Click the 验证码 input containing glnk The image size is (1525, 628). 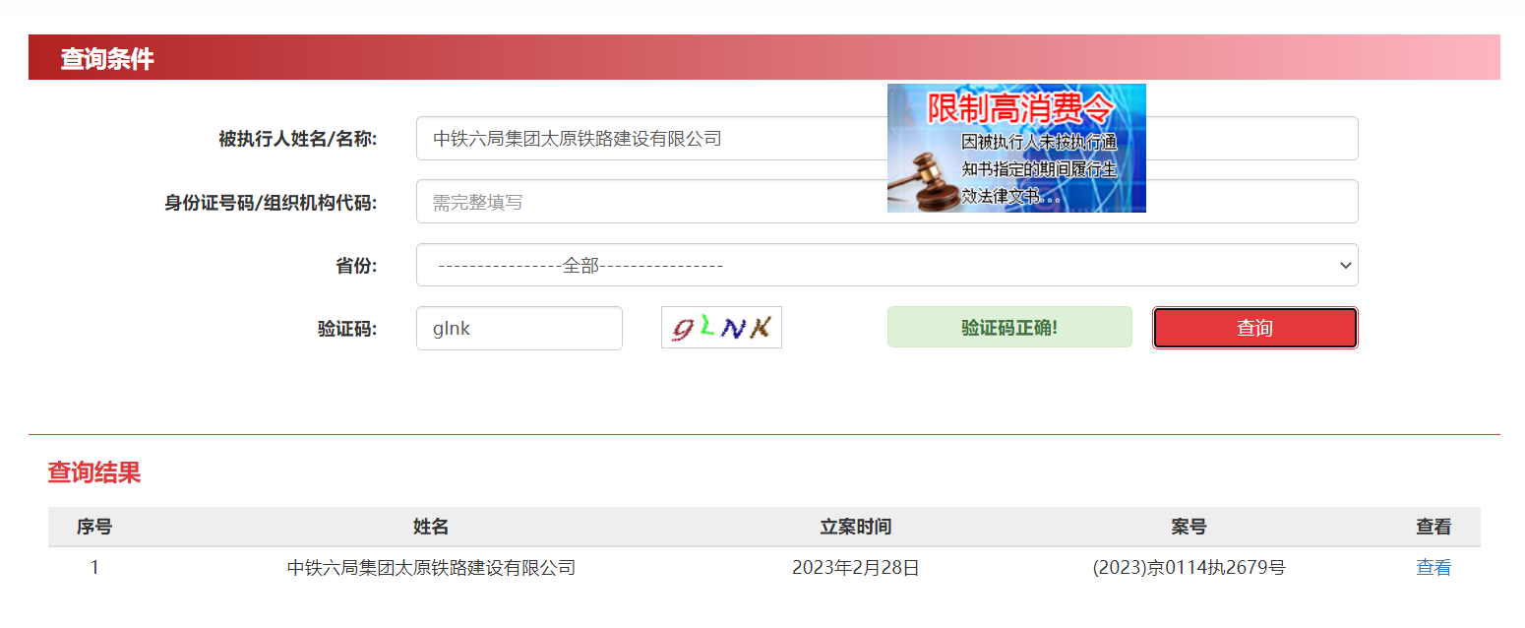click(x=518, y=328)
